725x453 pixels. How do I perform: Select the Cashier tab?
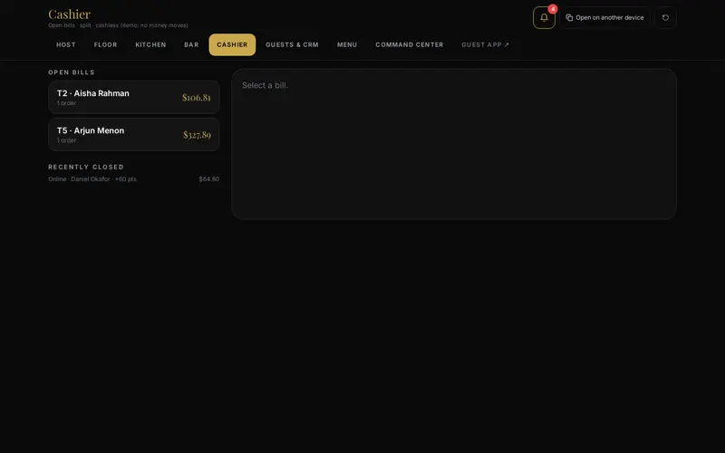pyautogui.click(x=232, y=44)
